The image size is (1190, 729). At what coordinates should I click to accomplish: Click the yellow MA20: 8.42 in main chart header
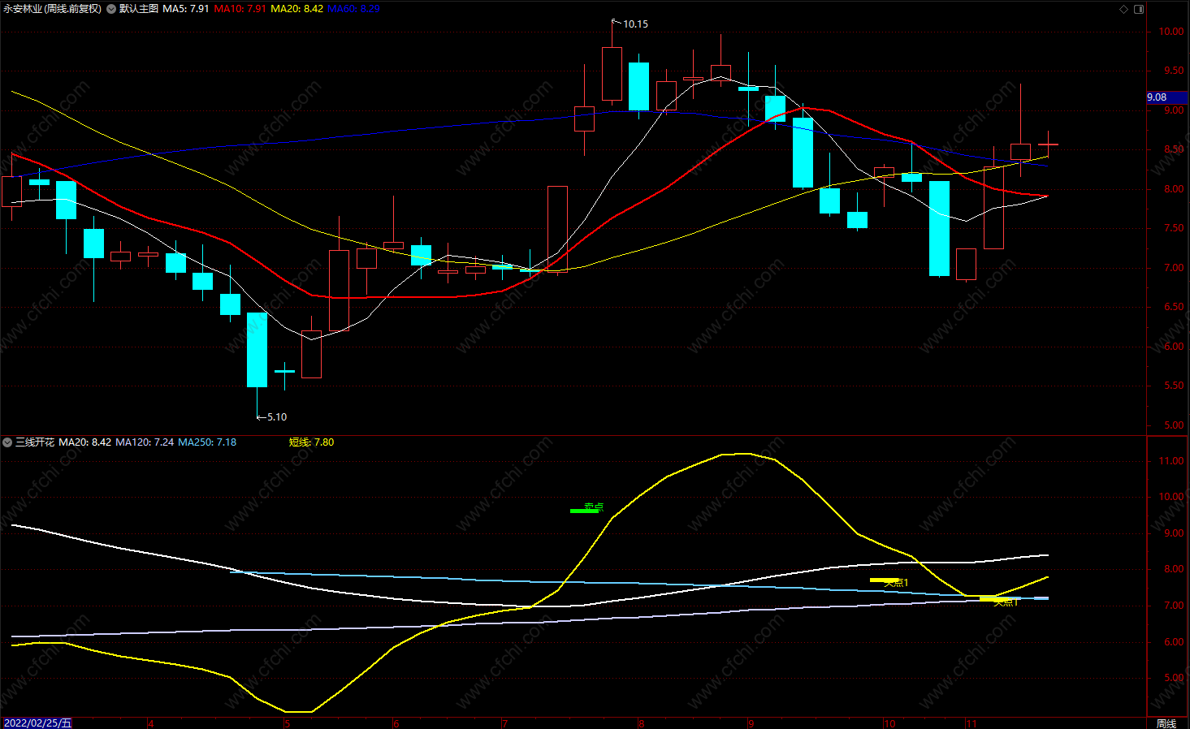click(296, 9)
